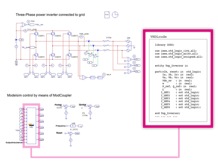Click the Icc_pwm ammeter symbol

point(24,30)
